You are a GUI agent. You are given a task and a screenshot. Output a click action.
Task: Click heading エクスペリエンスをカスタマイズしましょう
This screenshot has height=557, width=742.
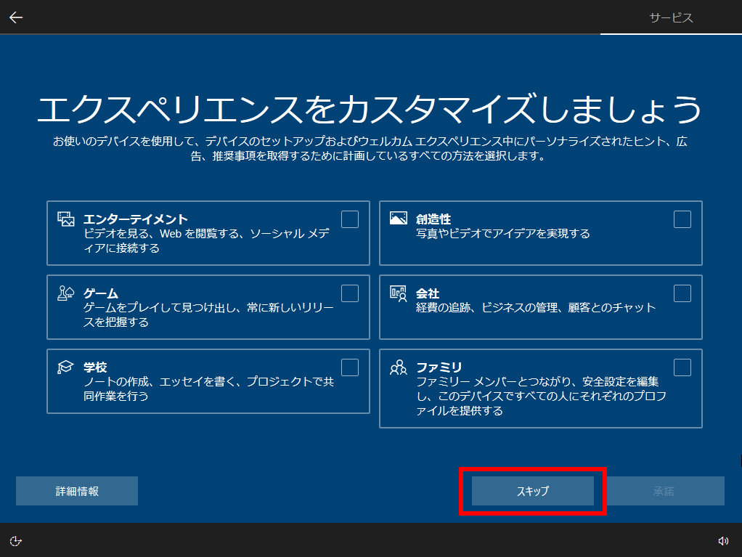point(370,110)
